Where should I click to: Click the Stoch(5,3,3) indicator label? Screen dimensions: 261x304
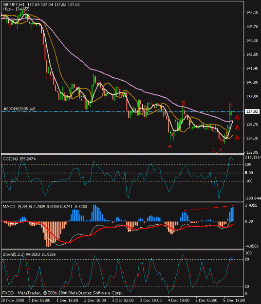[x=29, y=254]
